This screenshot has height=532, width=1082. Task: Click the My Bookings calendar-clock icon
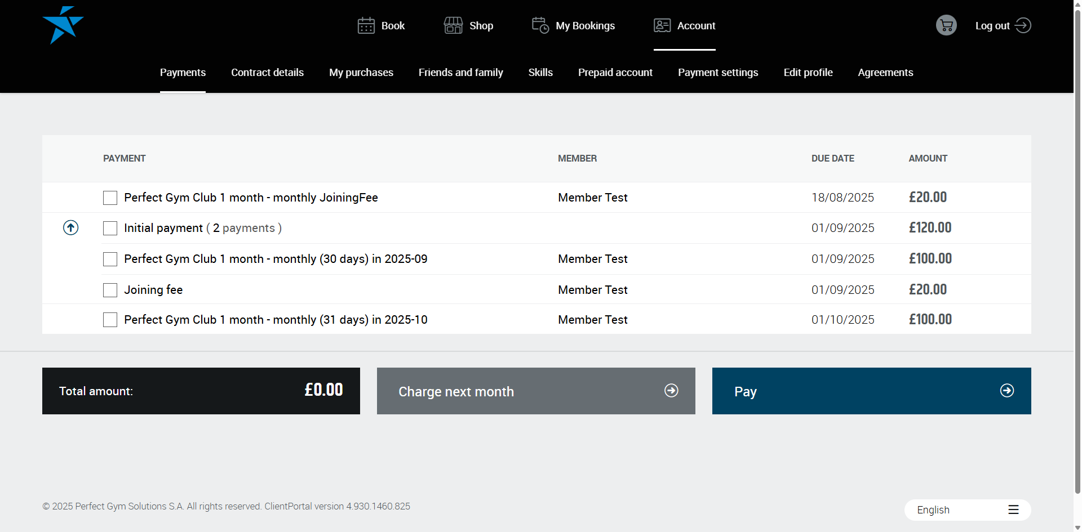coord(540,26)
